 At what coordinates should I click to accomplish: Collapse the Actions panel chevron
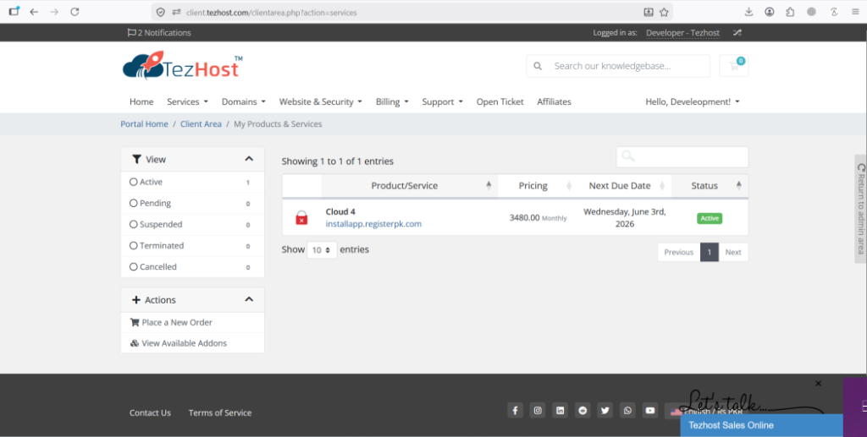tap(249, 299)
